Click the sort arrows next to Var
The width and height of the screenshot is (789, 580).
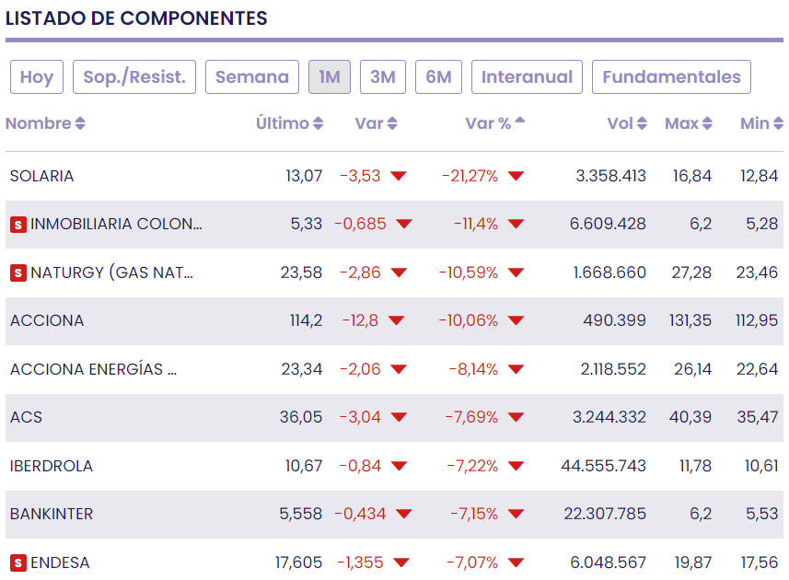(x=392, y=123)
